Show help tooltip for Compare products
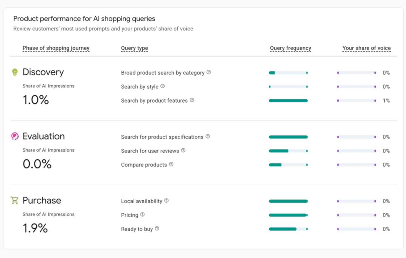The height and width of the screenshot is (258, 406). [171, 164]
